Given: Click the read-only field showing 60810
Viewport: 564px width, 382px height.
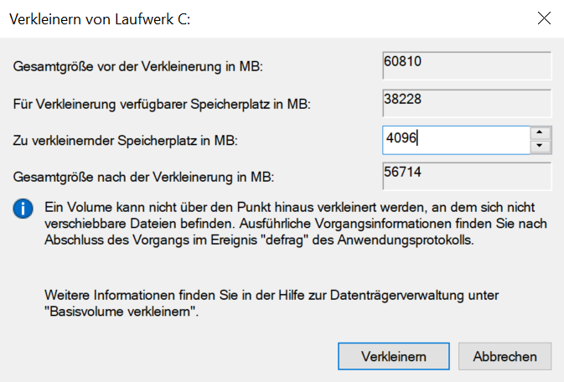Looking at the screenshot, I should [x=466, y=65].
